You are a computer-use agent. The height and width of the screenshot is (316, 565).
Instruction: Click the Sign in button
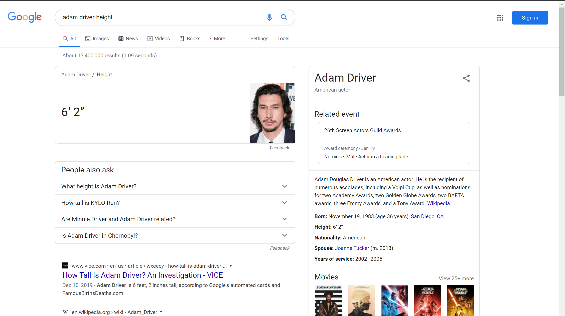[530, 18]
